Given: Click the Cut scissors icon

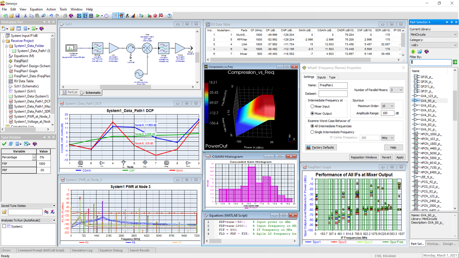Looking at the screenshot, I should tap(25, 16).
